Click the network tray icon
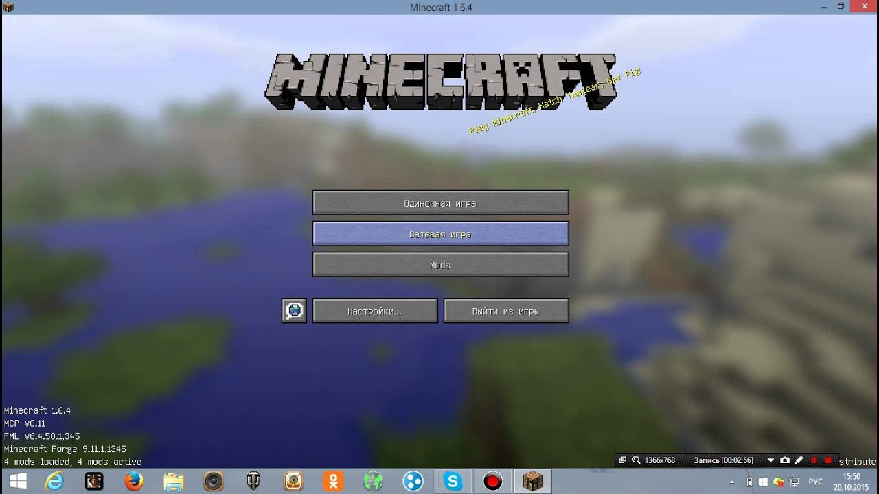 point(792,482)
